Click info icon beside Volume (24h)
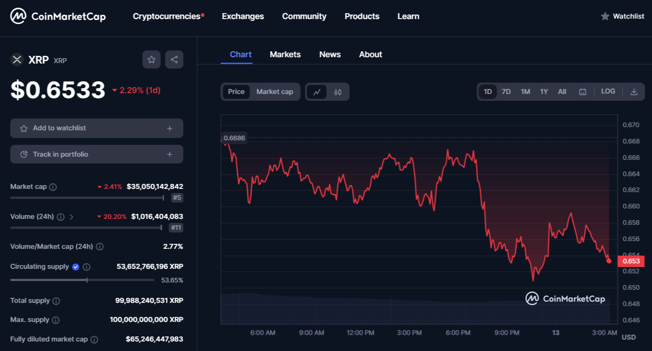 pyautogui.click(x=61, y=217)
